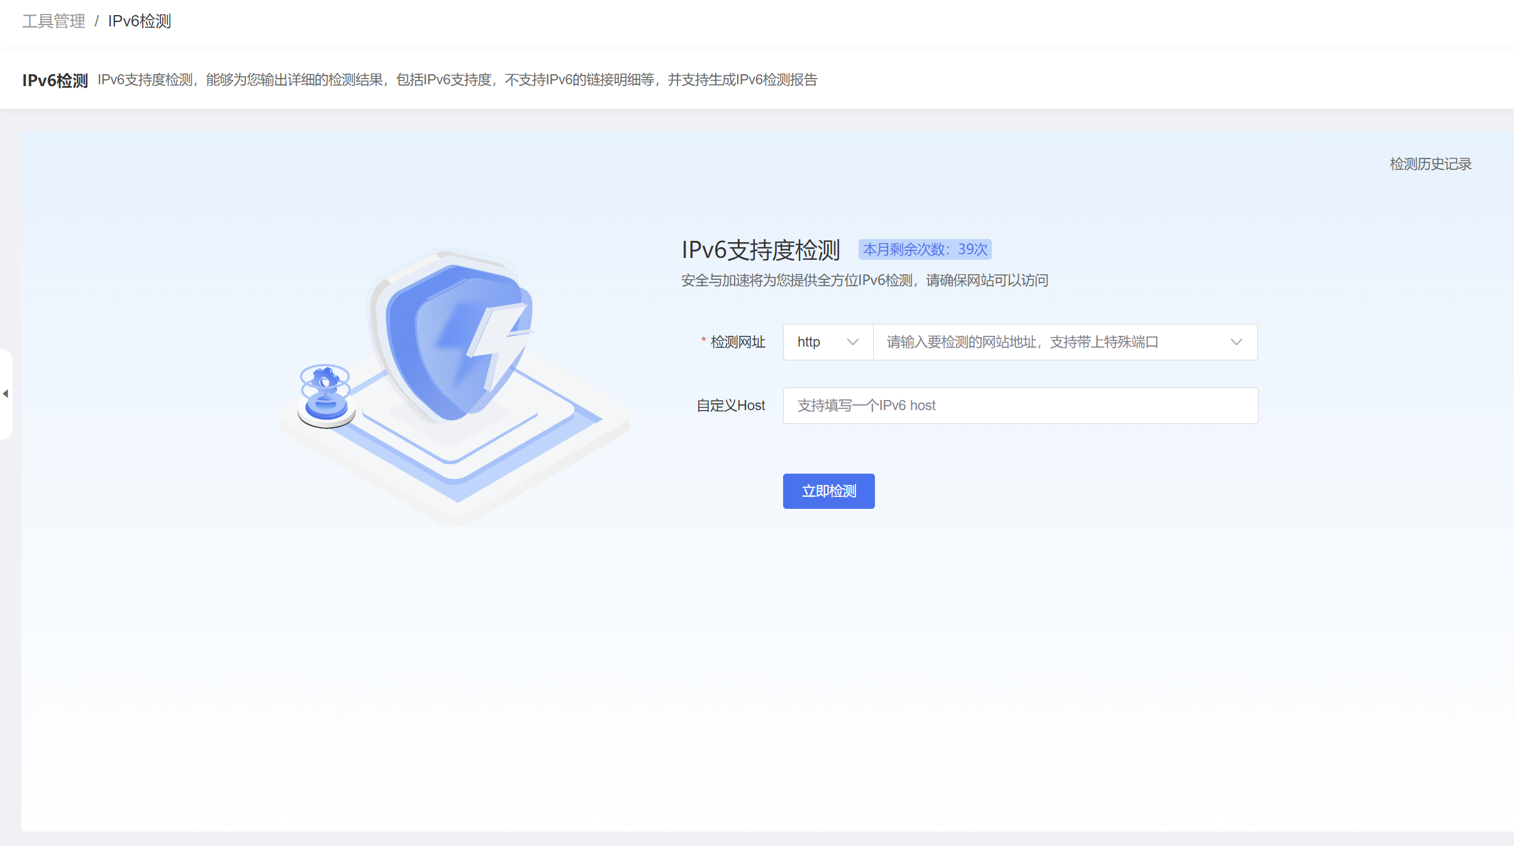Click the IPv6支持度检测 heading

click(x=760, y=250)
